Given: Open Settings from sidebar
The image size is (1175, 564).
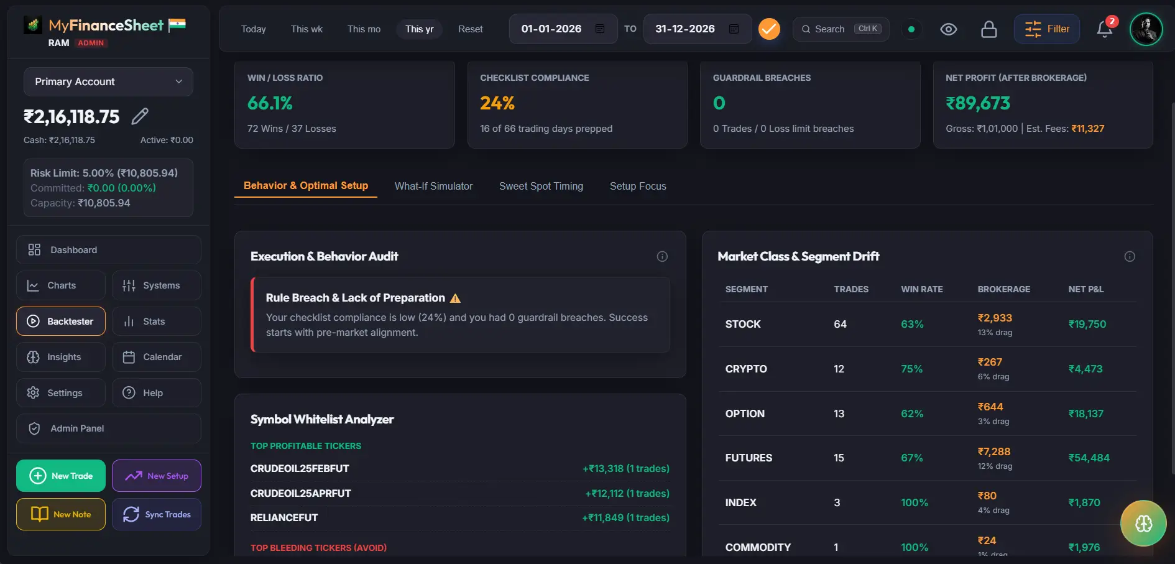Looking at the screenshot, I should pyautogui.click(x=61, y=393).
